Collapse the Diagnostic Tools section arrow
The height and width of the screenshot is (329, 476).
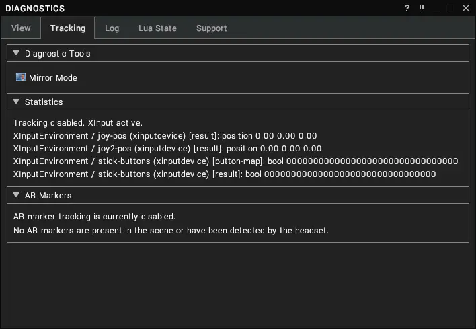(x=16, y=53)
